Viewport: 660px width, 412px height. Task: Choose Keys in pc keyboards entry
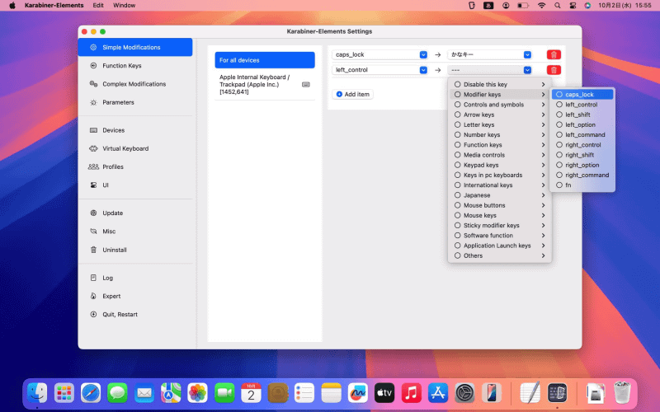[500, 176]
